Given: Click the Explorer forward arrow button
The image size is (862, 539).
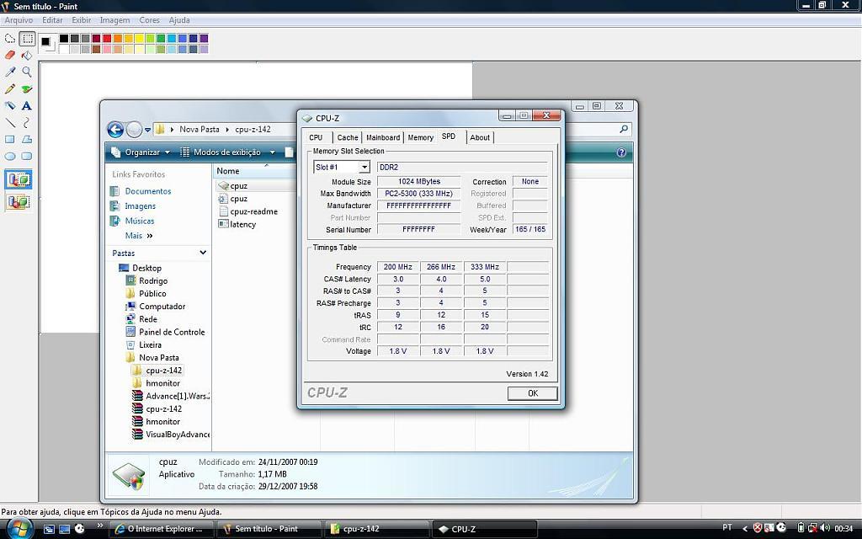Looking at the screenshot, I should click(x=134, y=130).
